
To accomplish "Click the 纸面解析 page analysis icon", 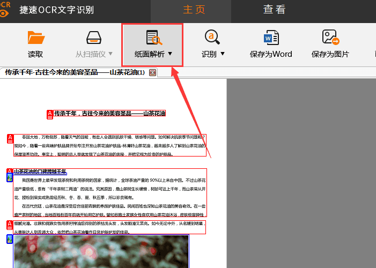I will click(x=153, y=38).
